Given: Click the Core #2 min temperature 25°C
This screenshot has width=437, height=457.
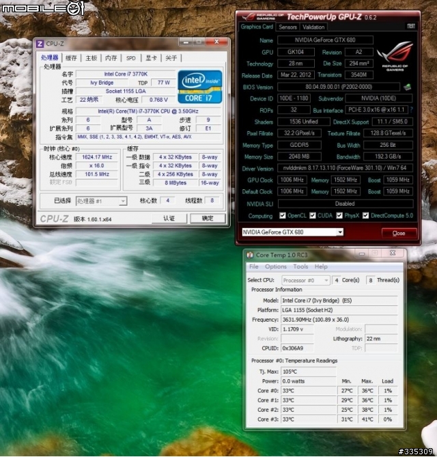Looking at the screenshot, I should pyautogui.click(x=347, y=410).
